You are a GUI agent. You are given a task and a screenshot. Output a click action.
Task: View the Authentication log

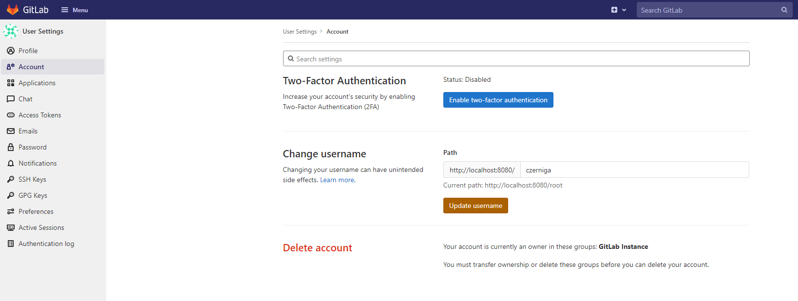pos(53,244)
